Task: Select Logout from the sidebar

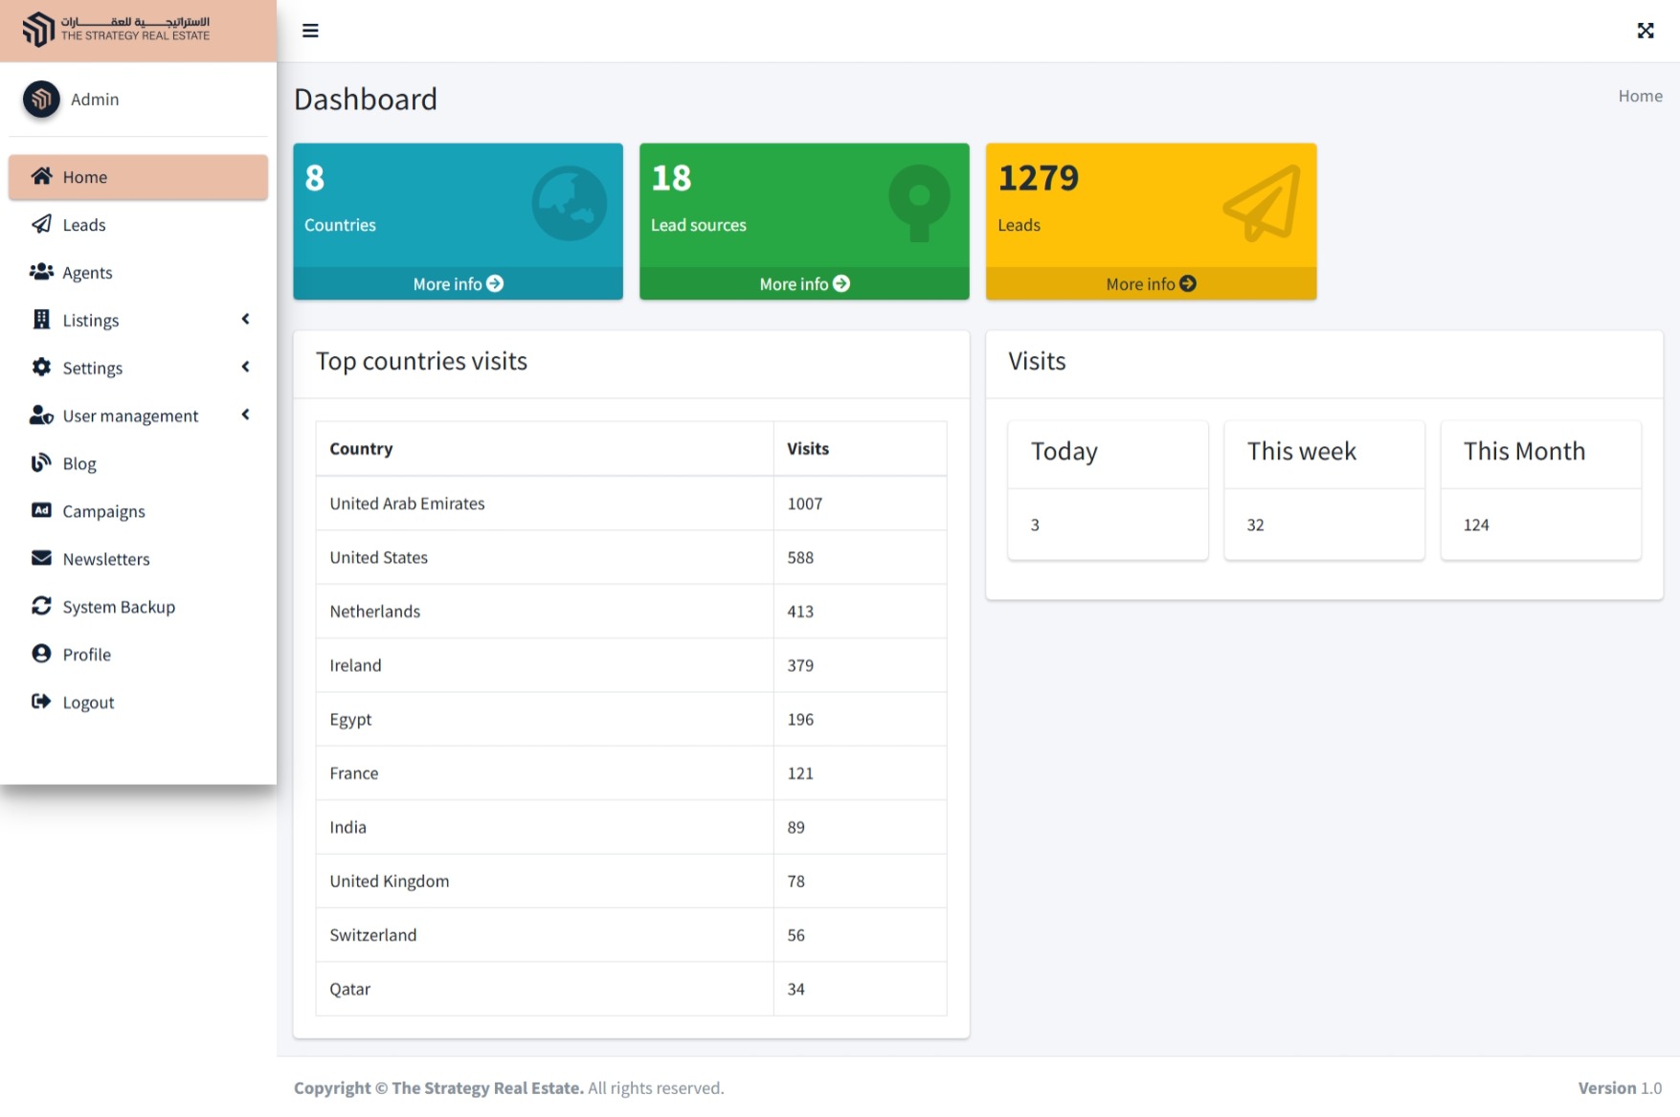Action: coord(88,703)
